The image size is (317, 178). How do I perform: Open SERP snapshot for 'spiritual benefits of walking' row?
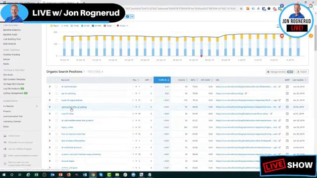click(x=287, y=107)
